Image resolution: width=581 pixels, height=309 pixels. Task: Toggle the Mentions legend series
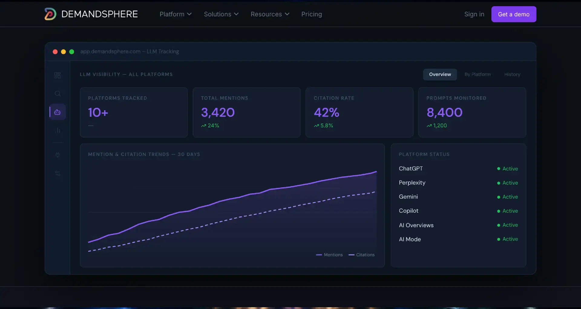329,255
